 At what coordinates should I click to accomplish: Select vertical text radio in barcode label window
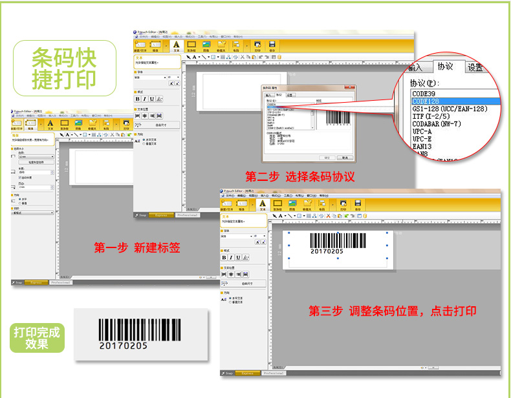point(230,302)
